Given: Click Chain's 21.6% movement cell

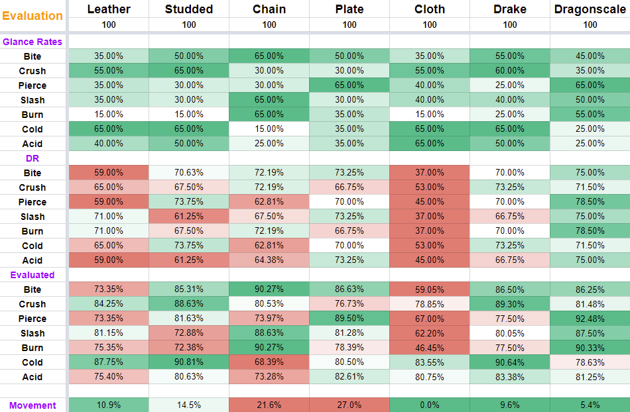Looking at the screenshot, I should coord(269,405).
